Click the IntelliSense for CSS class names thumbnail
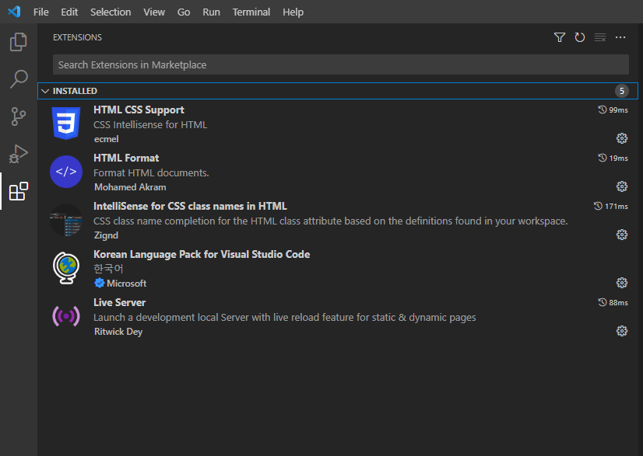The width and height of the screenshot is (643, 456). (66, 220)
